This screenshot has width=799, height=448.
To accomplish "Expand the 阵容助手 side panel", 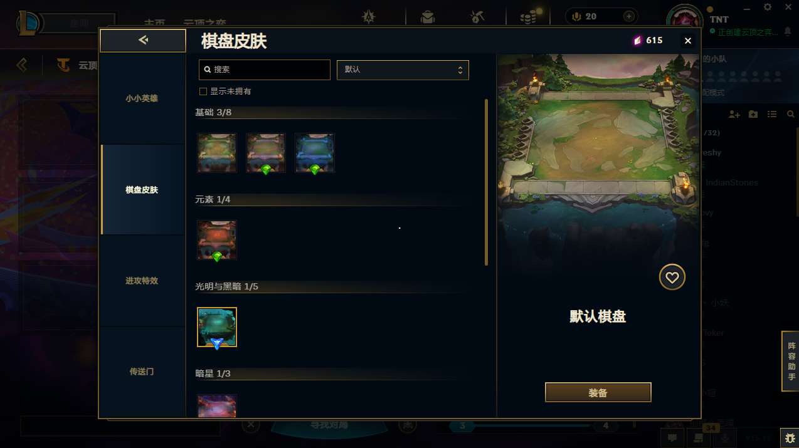I will (791, 362).
